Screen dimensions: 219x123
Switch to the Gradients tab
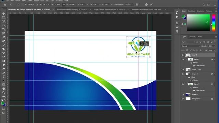[x=200, y=11]
